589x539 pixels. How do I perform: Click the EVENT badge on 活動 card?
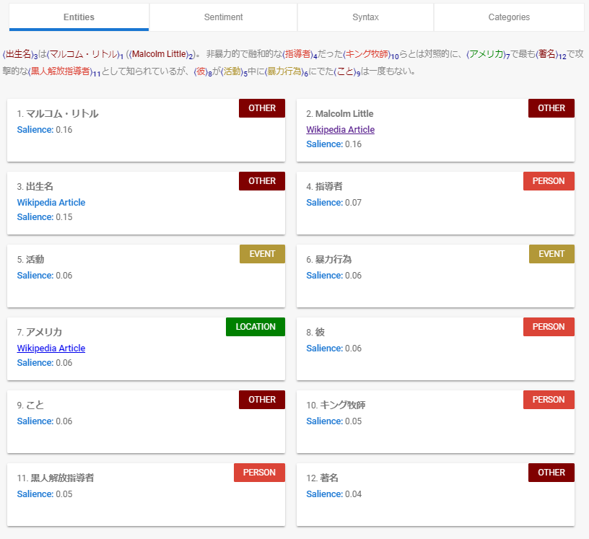pos(262,254)
